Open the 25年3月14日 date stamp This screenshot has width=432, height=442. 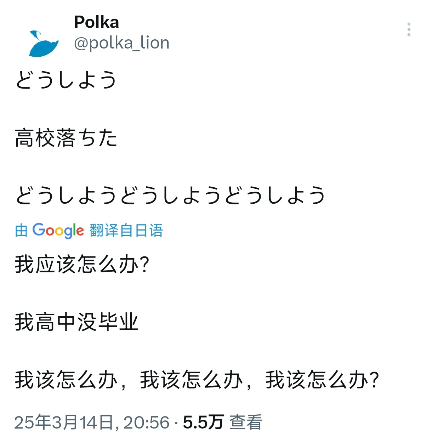pos(64,423)
